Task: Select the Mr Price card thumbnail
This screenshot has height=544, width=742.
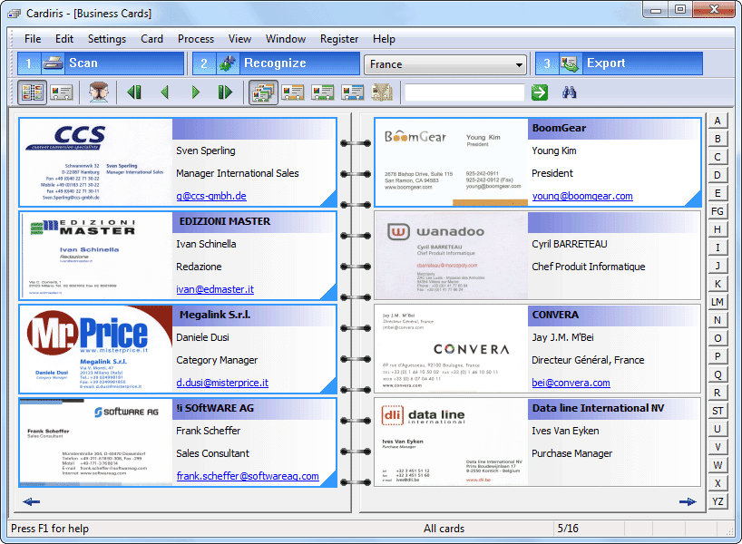Action: tap(96, 349)
